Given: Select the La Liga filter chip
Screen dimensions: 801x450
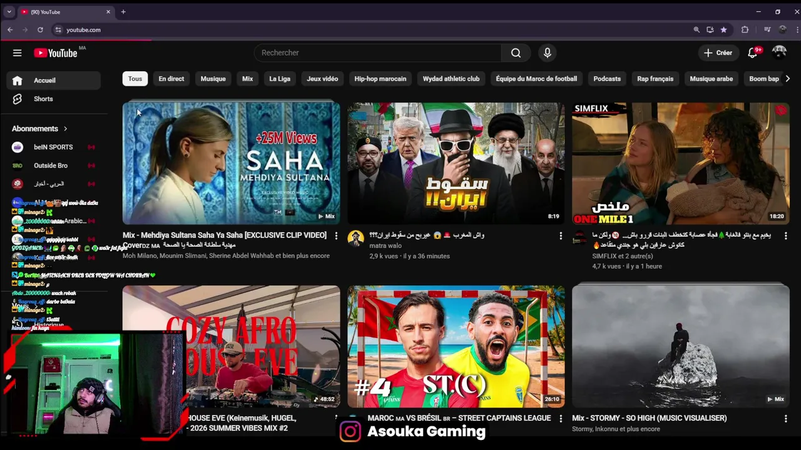Looking at the screenshot, I should 280,79.
